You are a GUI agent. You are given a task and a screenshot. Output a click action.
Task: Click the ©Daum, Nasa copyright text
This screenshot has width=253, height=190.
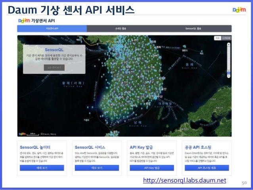pos(48,134)
